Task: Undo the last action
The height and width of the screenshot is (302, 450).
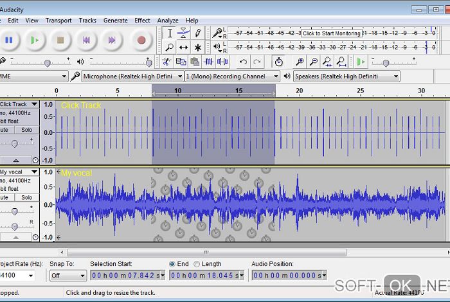Action: [x=243, y=62]
